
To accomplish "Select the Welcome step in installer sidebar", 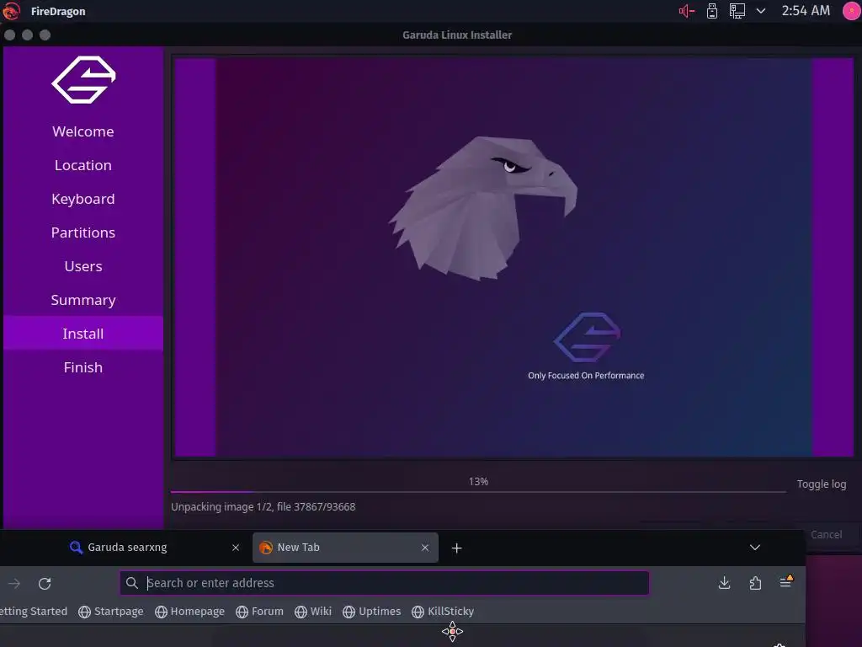I will click(83, 131).
